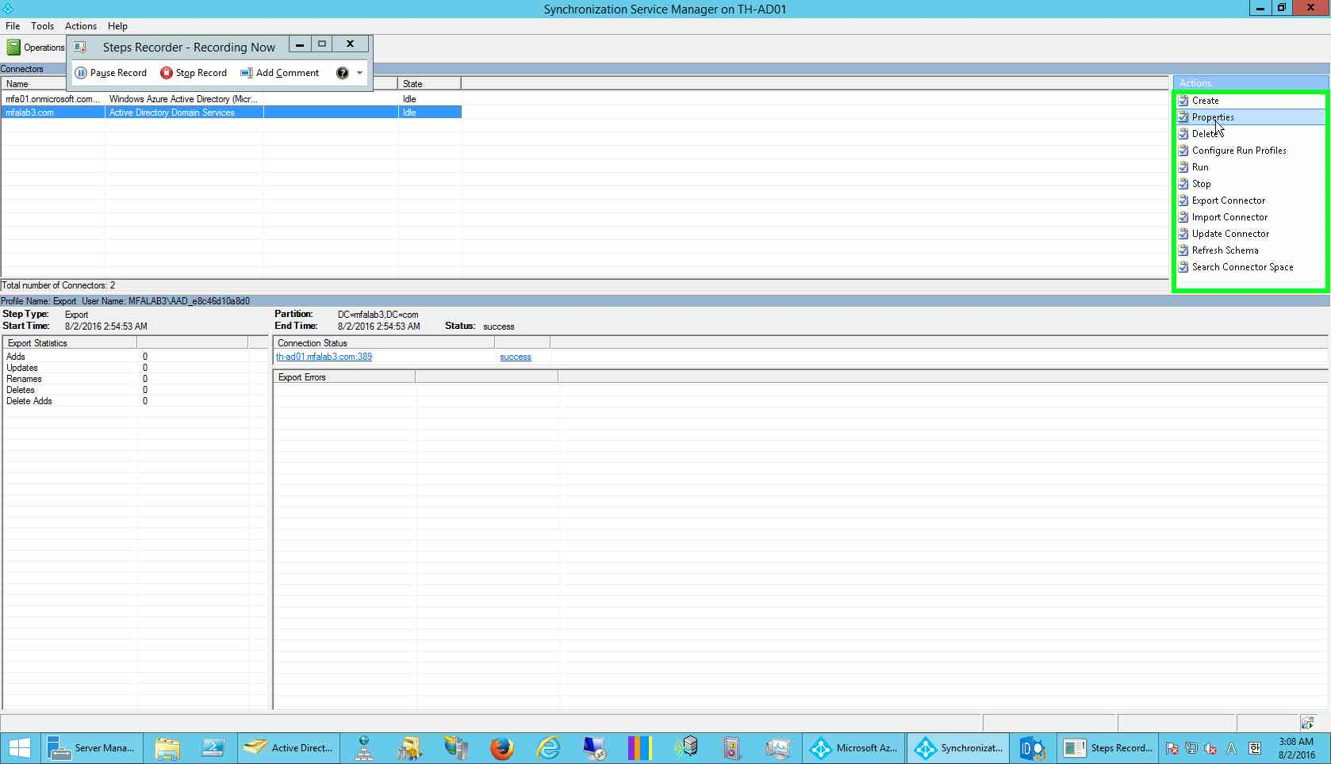
Task: Select the mfa01.onmicrosoft.com connector row
Action: pos(231,99)
